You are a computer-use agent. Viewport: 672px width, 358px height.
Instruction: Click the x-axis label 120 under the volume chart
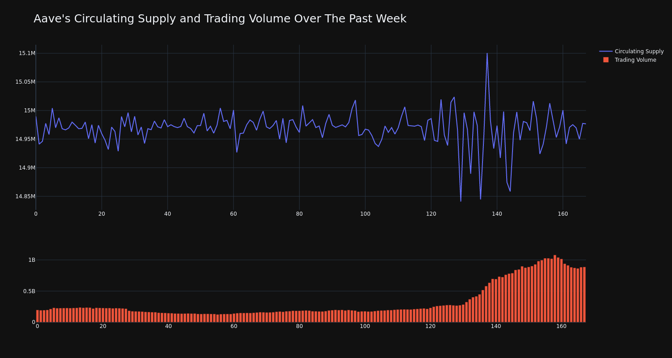click(x=431, y=326)
